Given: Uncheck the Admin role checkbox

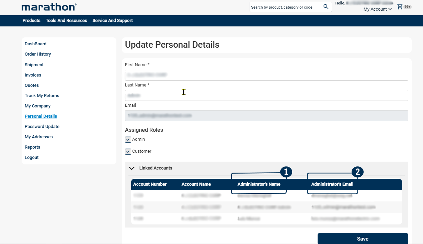Looking at the screenshot, I should coord(128,140).
